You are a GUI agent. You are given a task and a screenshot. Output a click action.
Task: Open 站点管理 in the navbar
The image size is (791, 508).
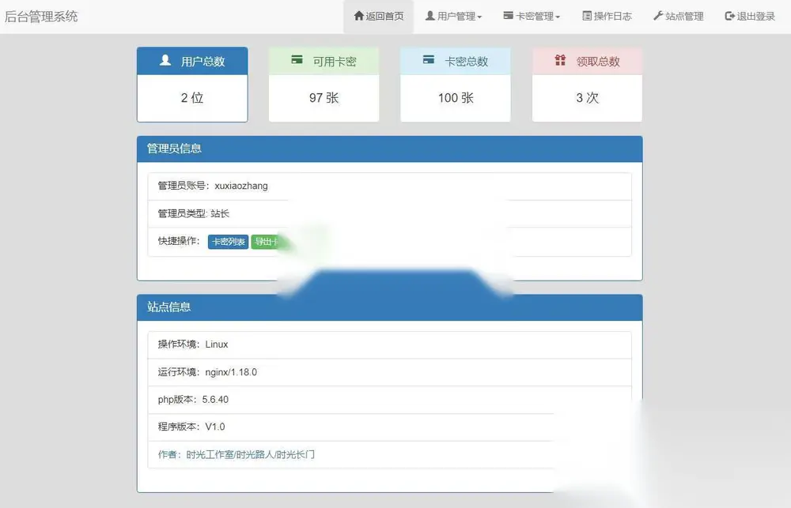pos(679,16)
